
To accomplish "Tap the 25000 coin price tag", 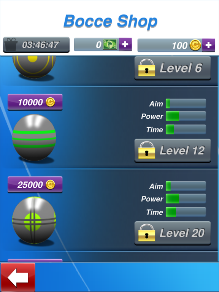I will coord(35,184).
